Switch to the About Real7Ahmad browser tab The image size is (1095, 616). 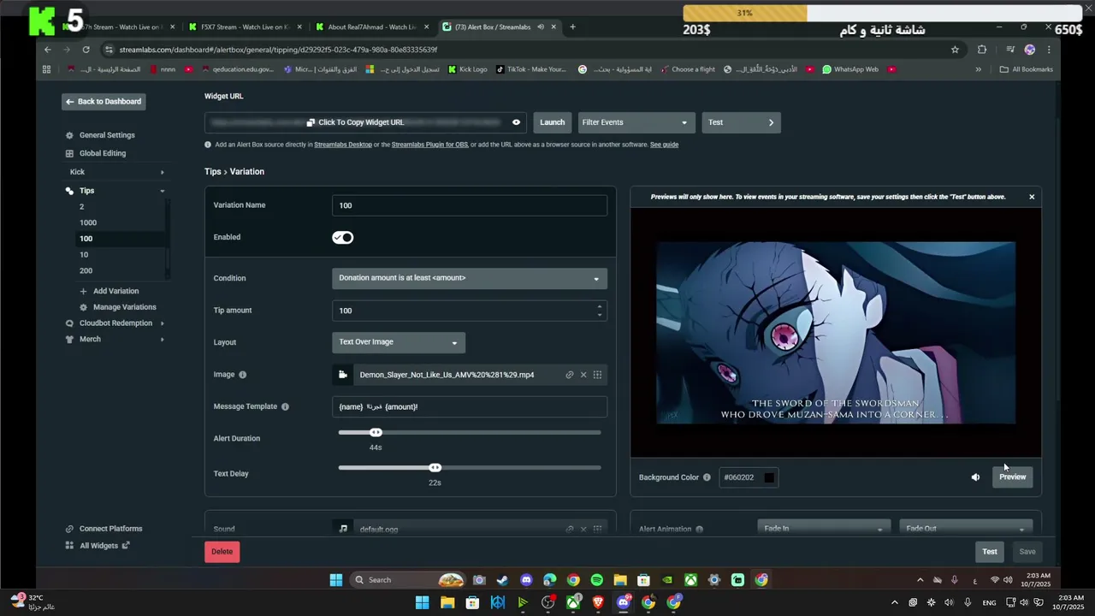pyautogui.click(x=372, y=27)
